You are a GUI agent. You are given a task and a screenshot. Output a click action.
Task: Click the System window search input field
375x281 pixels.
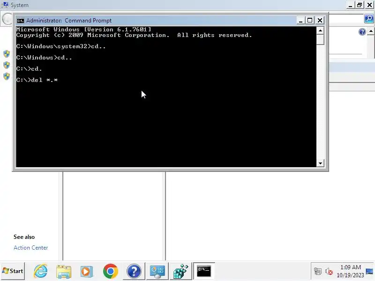click(x=346, y=19)
